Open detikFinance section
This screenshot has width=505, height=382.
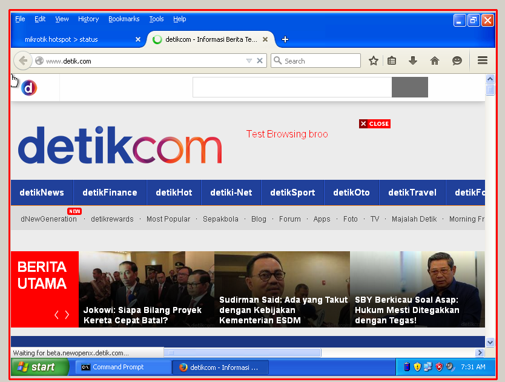coord(110,193)
